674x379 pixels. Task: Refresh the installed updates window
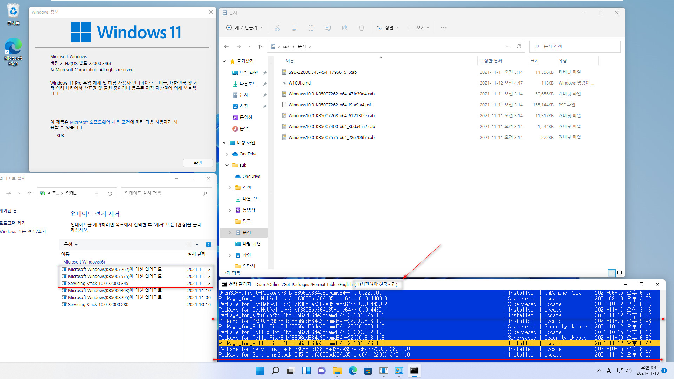pyautogui.click(x=110, y=193)
